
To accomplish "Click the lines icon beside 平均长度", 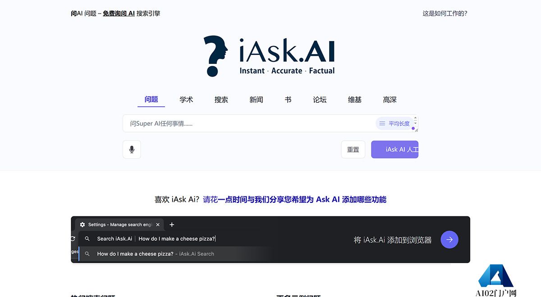I will click(382, 123).
